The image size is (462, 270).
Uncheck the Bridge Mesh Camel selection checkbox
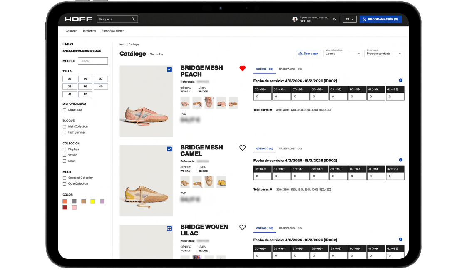(169, 149)
